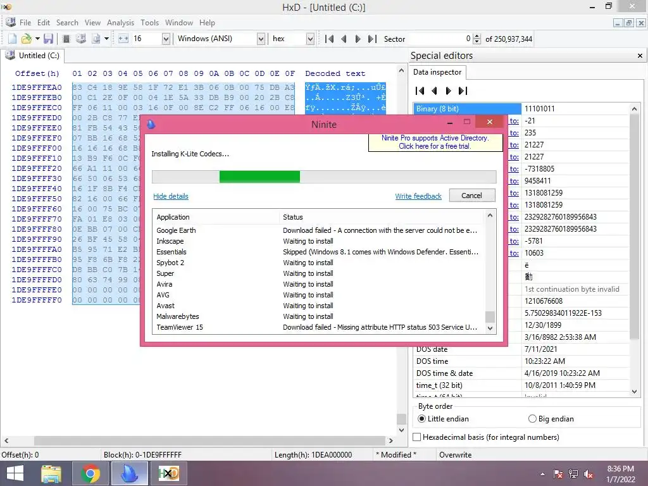Open Action Center flag tray icon
This screenshot has height=486, width=648.
pyautogui.click(x=558, y=474)
